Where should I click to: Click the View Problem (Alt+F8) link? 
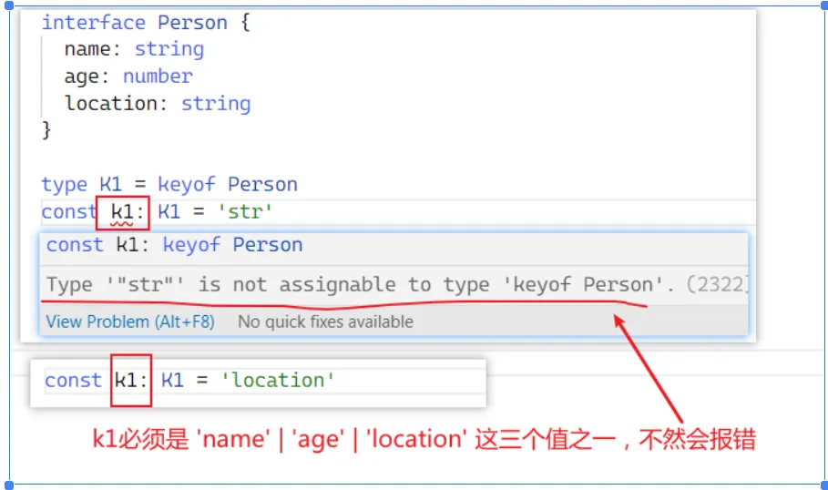click(x=130, y=322)
